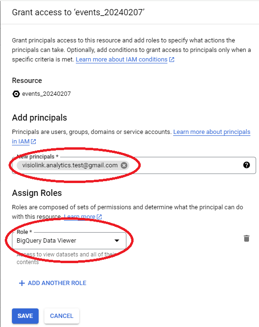Save the access grant
The width and height of the screenshot is (259, 327).
click(25, 316)
